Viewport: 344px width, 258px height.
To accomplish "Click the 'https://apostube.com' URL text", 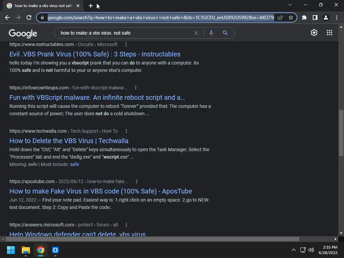I will tap(32, 181).
